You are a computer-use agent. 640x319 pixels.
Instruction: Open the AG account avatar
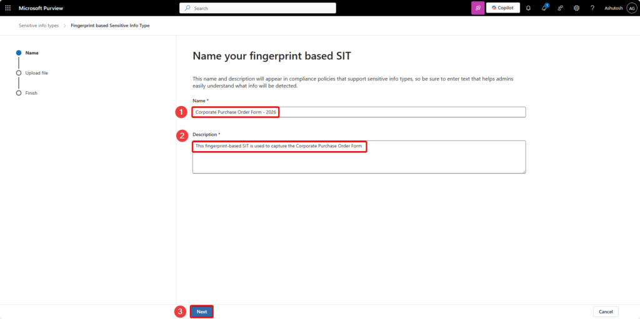coord(631,8)
